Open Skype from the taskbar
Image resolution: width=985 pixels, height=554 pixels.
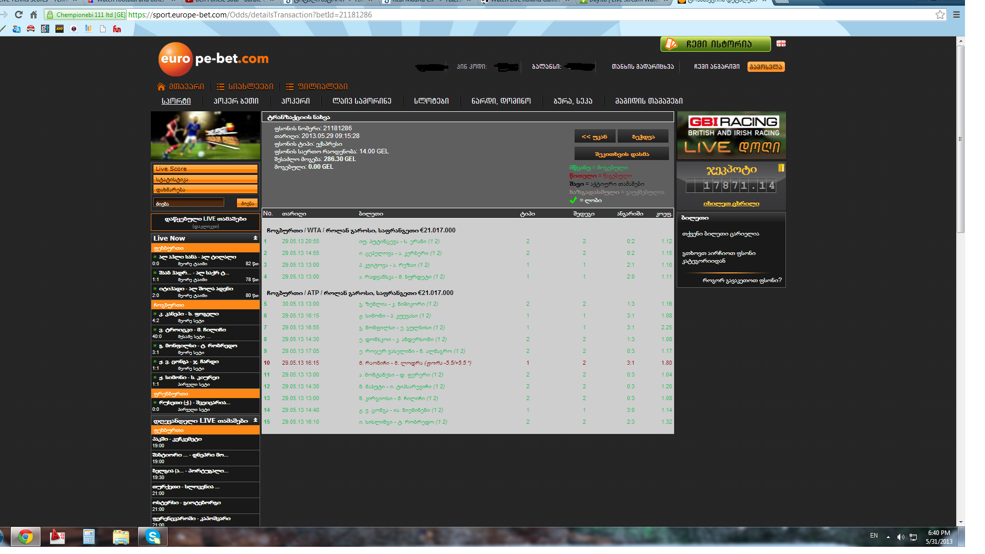pos(153,537)
